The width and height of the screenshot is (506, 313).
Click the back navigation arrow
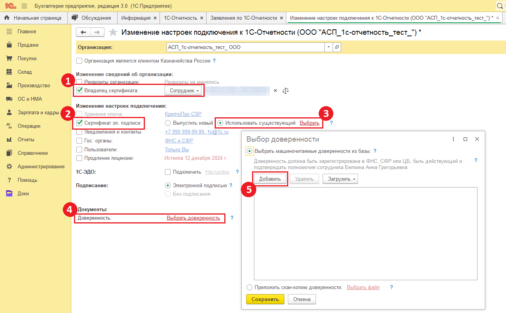[83, 32]
